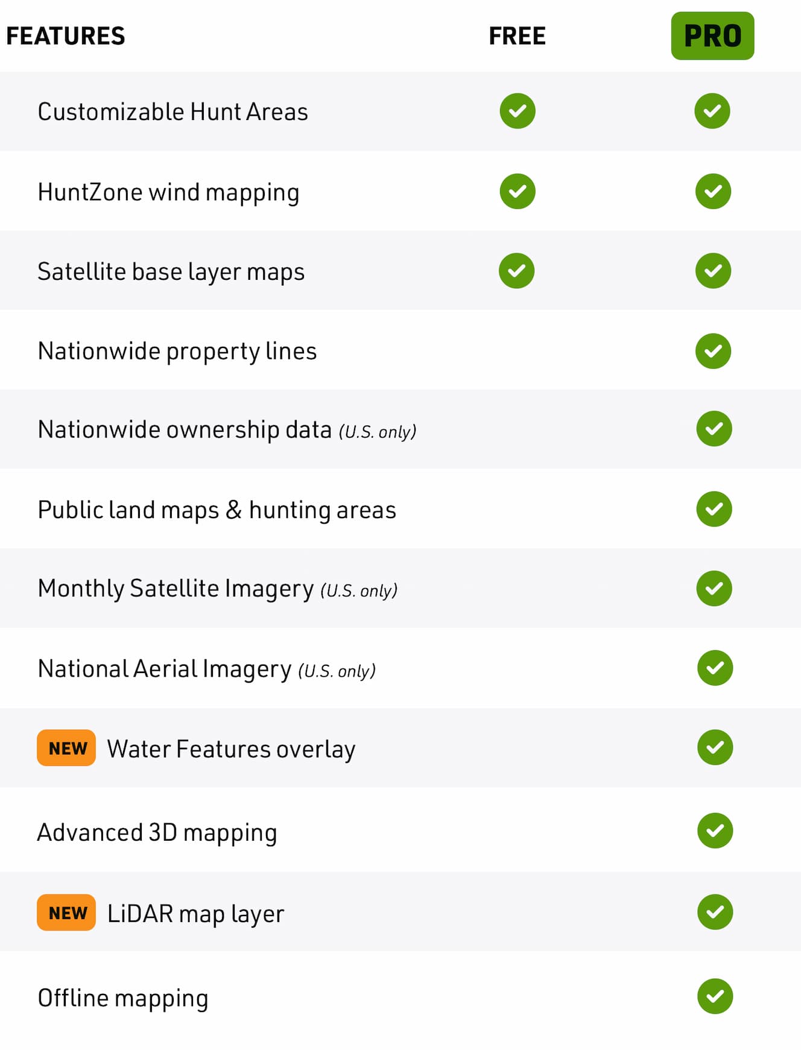
Task: Click Pro checkmark for Public land maps
Action: click(x=714, y=509)
